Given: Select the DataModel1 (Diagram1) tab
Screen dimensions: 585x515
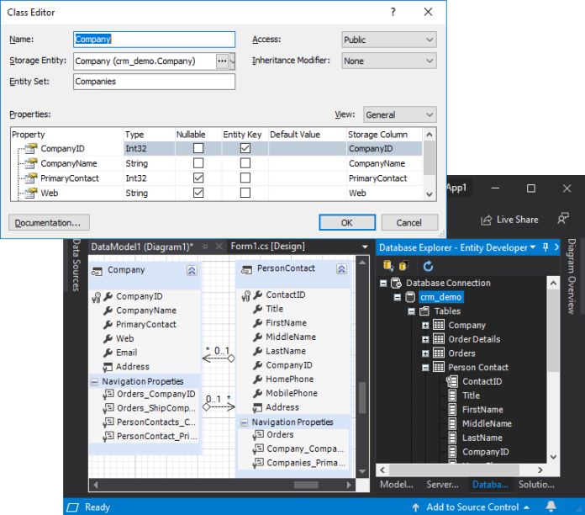Looking at the screenshot, I should tap(142, 247).
